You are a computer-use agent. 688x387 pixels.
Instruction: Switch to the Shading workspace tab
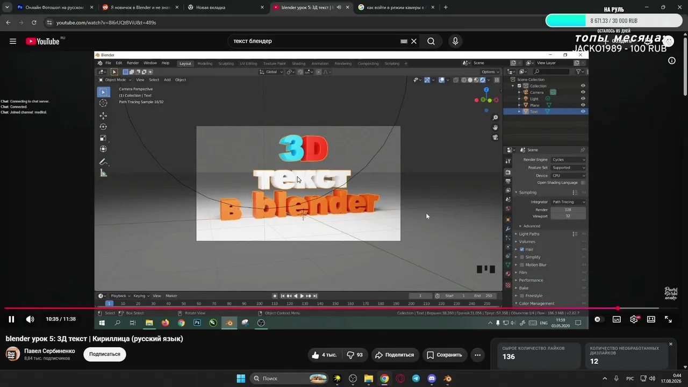(x=298, y=63)
